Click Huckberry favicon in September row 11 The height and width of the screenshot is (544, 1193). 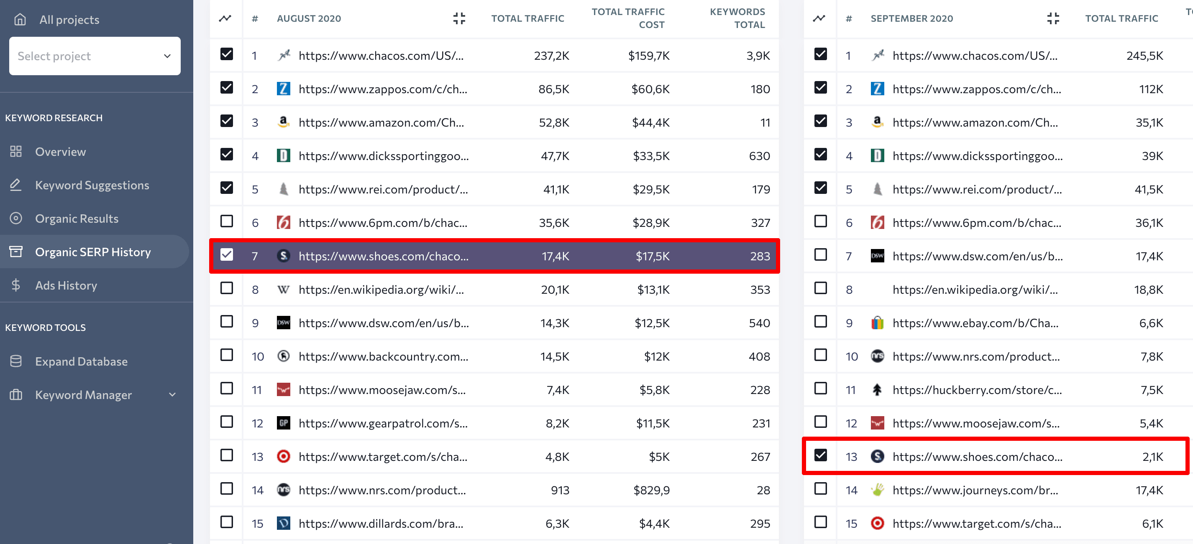877,389
